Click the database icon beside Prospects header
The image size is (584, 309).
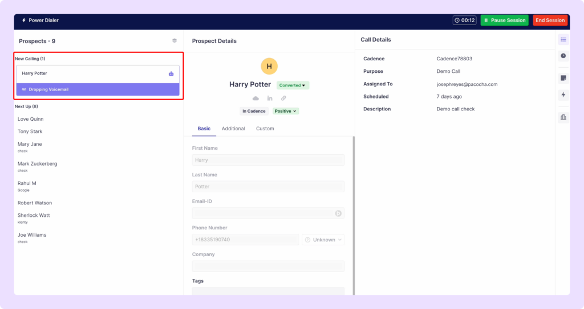click(x=175, y=40)
